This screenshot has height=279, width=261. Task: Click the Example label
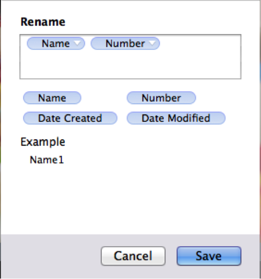point(43,142)
